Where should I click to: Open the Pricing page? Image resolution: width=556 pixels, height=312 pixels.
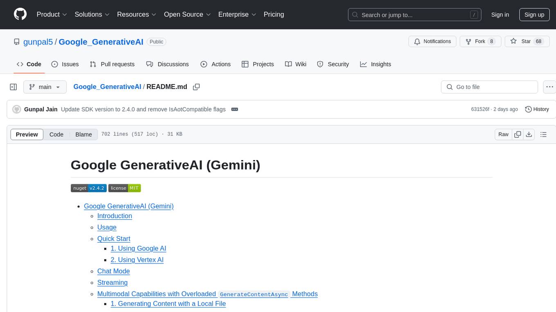274,14
